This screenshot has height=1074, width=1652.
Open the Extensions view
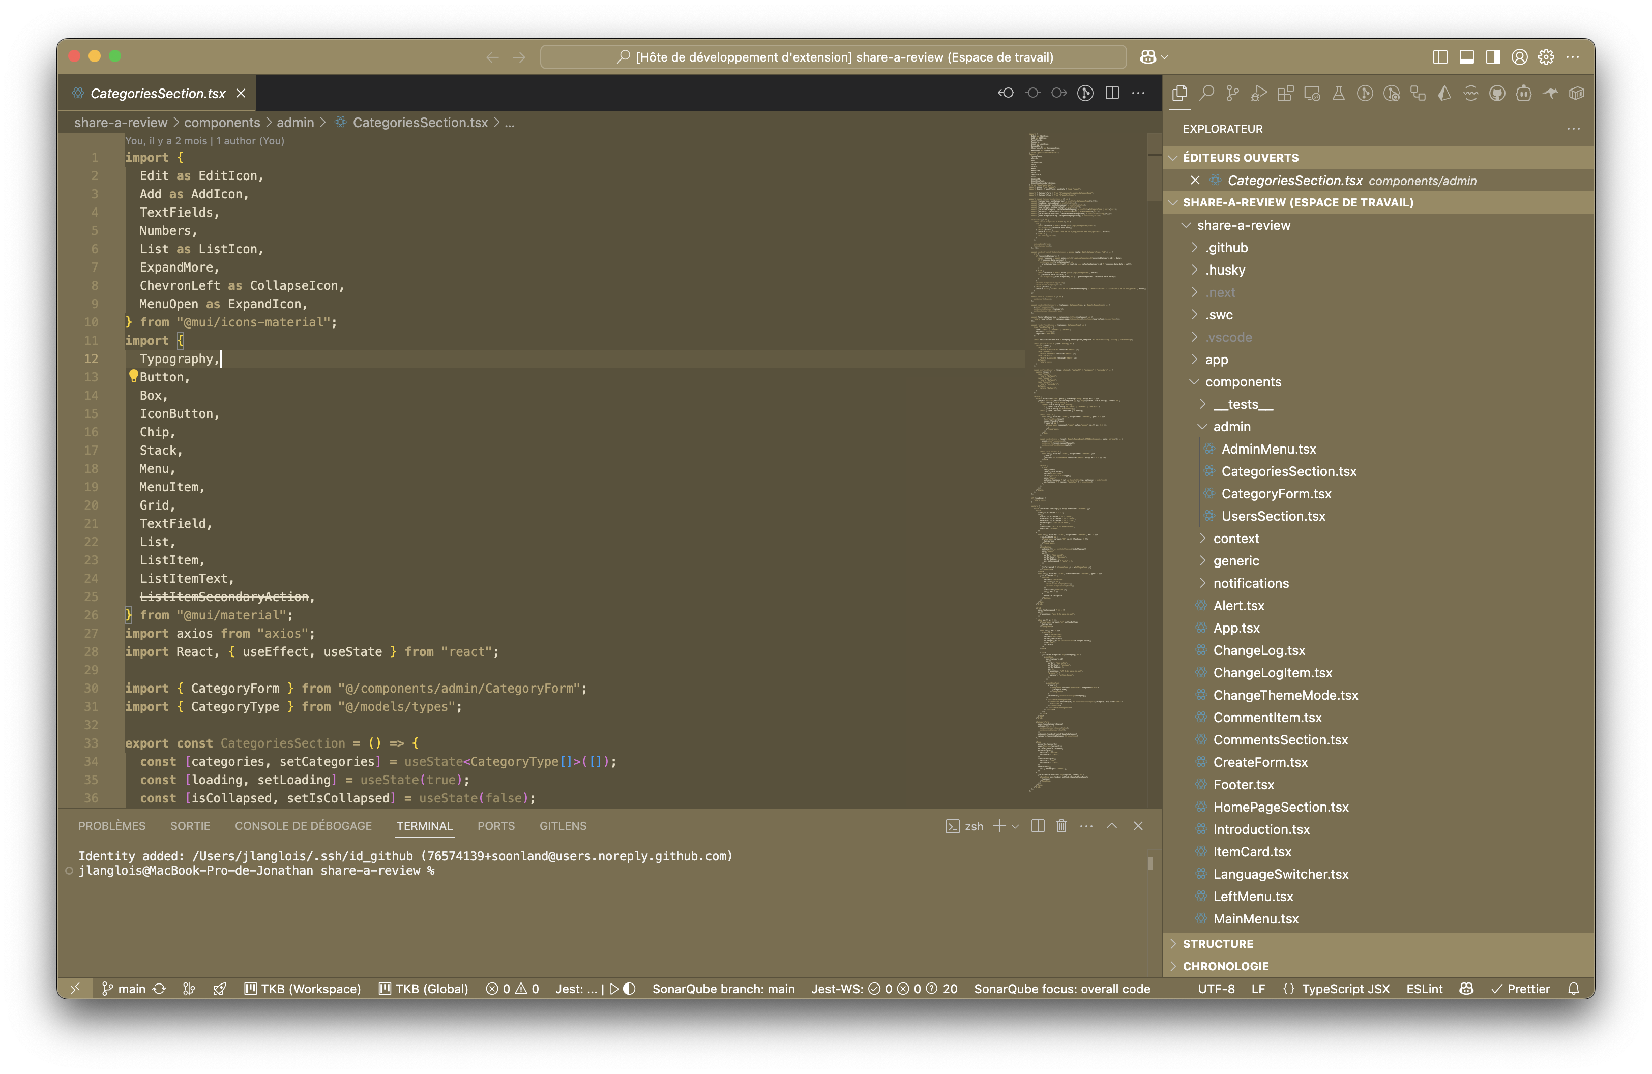tap(1285, 94)
